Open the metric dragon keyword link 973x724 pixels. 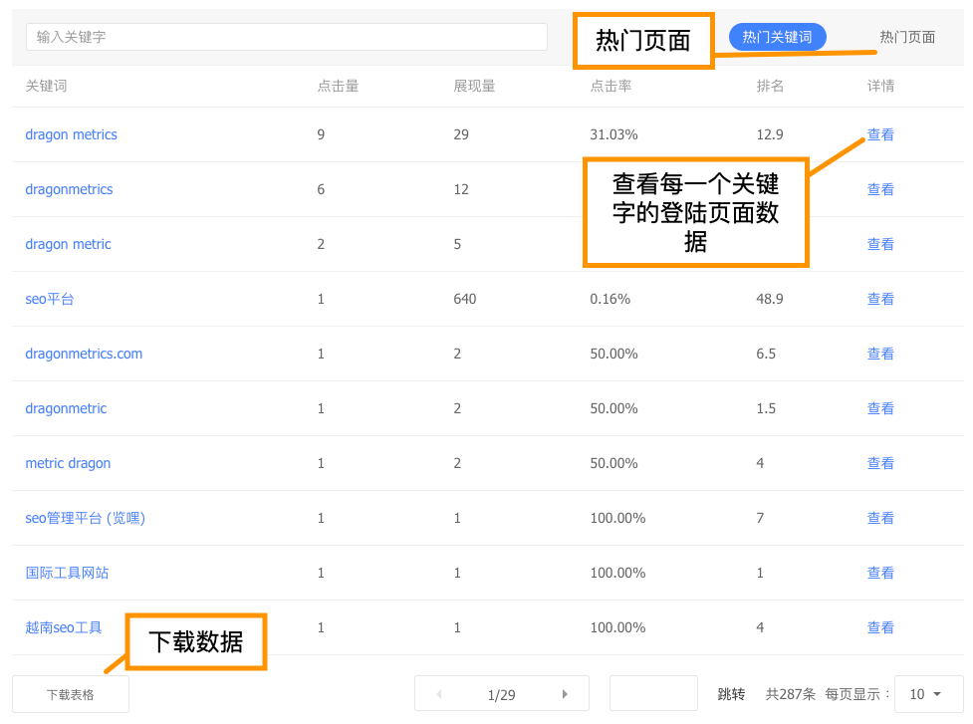point(68,463)
